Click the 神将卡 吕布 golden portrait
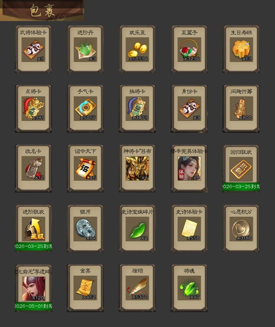The image size is (275, 327). pos(137,168)
